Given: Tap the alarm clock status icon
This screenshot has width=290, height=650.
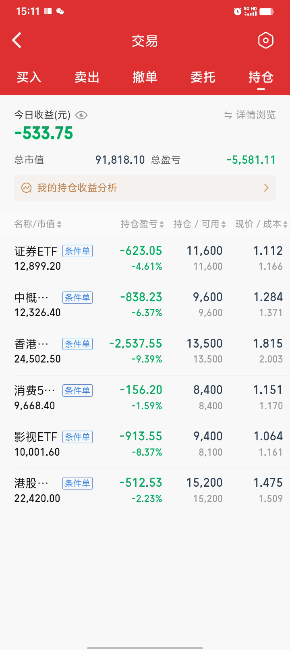Looking at the screenshot, I should 237,11.
